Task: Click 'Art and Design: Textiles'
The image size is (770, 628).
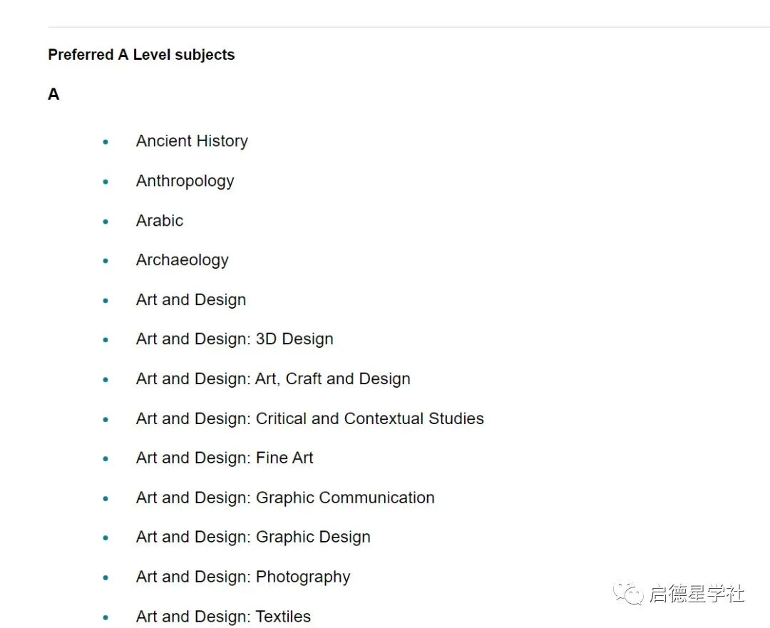Action: click(x=223, y=616)
